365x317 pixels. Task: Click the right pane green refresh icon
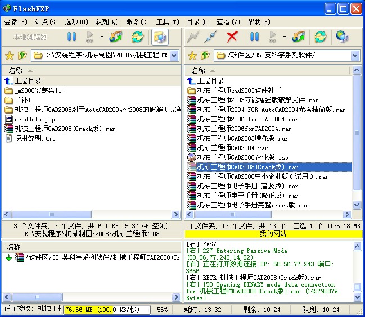click(x=321, y=37)
